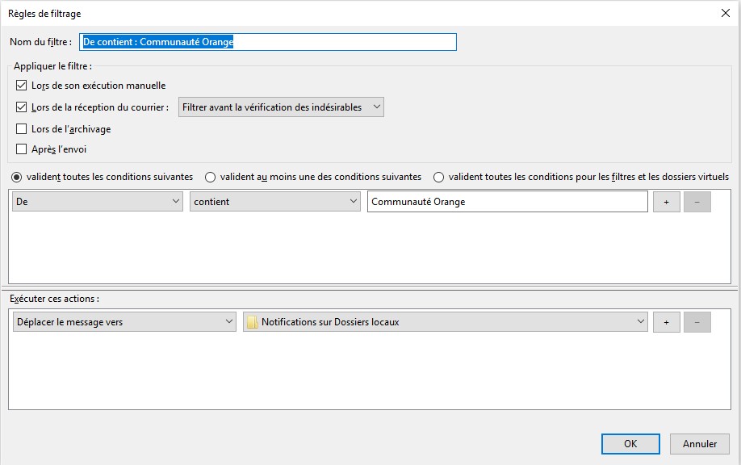Click the − button beside the action row
Screen dimensions: 741x465
click(696, 321)
